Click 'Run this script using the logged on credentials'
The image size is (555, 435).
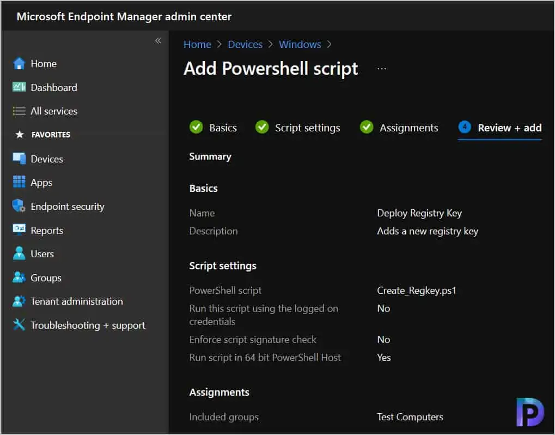click(x=264, y=315)
